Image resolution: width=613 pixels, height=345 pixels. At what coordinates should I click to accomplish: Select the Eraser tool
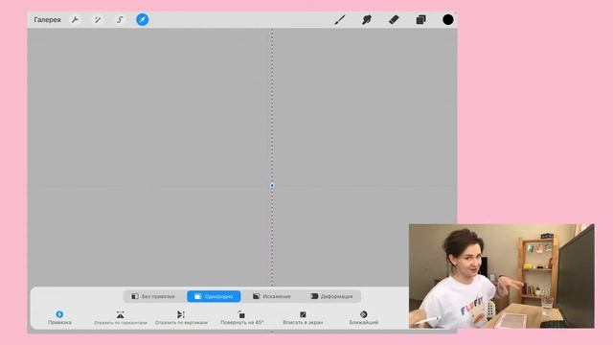pos(394,19)
